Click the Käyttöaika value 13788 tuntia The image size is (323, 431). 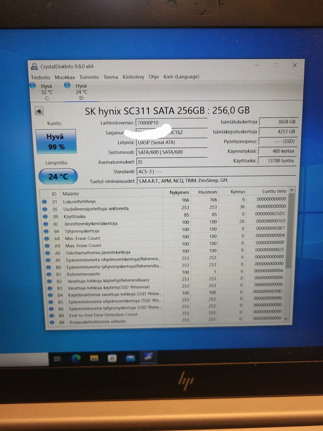coord(277,161)
